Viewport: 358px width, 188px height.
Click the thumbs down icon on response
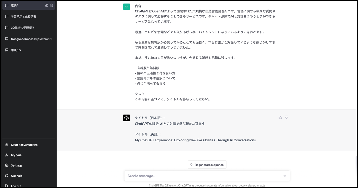point(286,117)
